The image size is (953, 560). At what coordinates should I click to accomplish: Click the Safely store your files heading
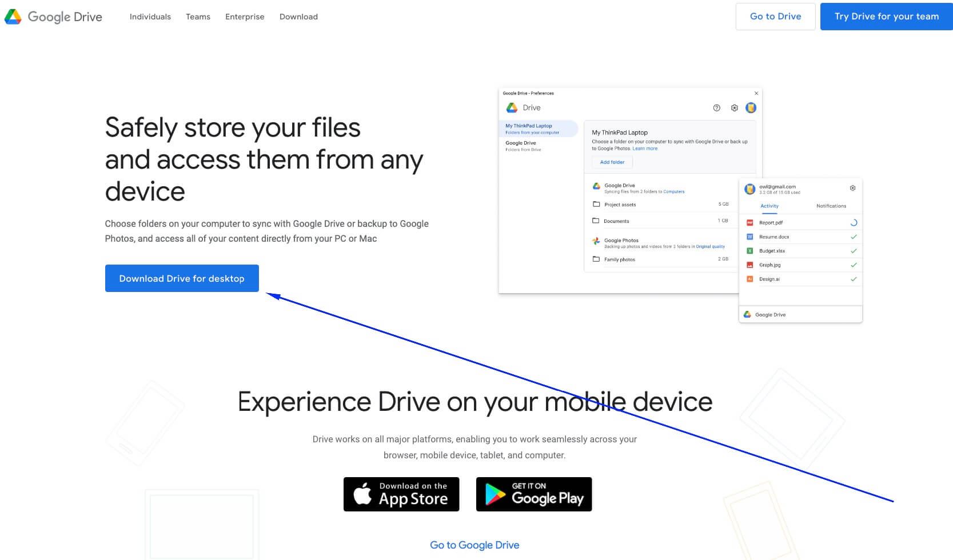tap(264, 159)
